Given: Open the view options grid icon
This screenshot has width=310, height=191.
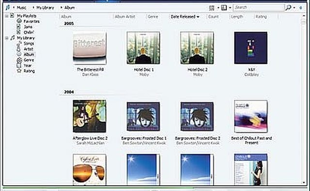Looking at the screenshot, I should [x=212, y=8].
